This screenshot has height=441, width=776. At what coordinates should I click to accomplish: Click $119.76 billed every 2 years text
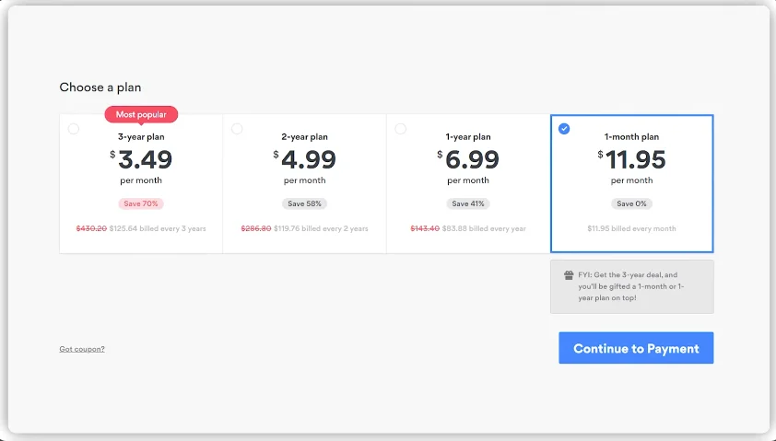click(x=321, y=228)
